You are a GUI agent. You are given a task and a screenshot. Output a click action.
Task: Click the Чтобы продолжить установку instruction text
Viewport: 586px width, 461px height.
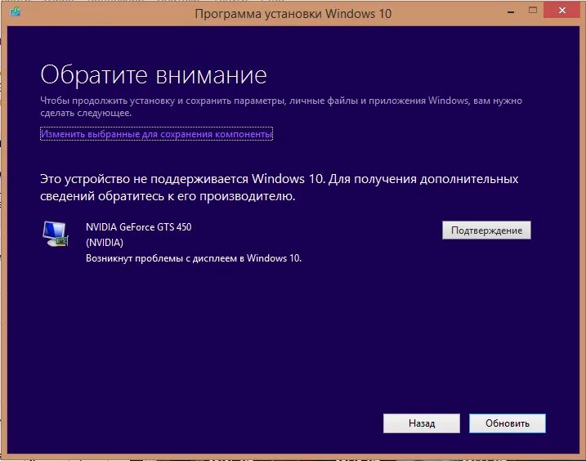pyautogui.click(x=281, y=106)
